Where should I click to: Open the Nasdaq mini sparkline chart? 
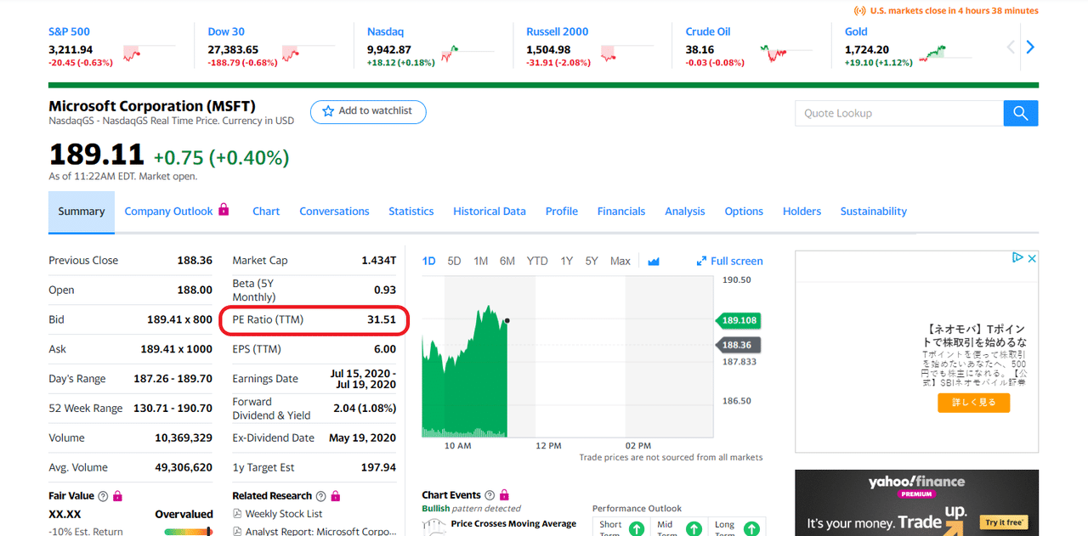468,53
